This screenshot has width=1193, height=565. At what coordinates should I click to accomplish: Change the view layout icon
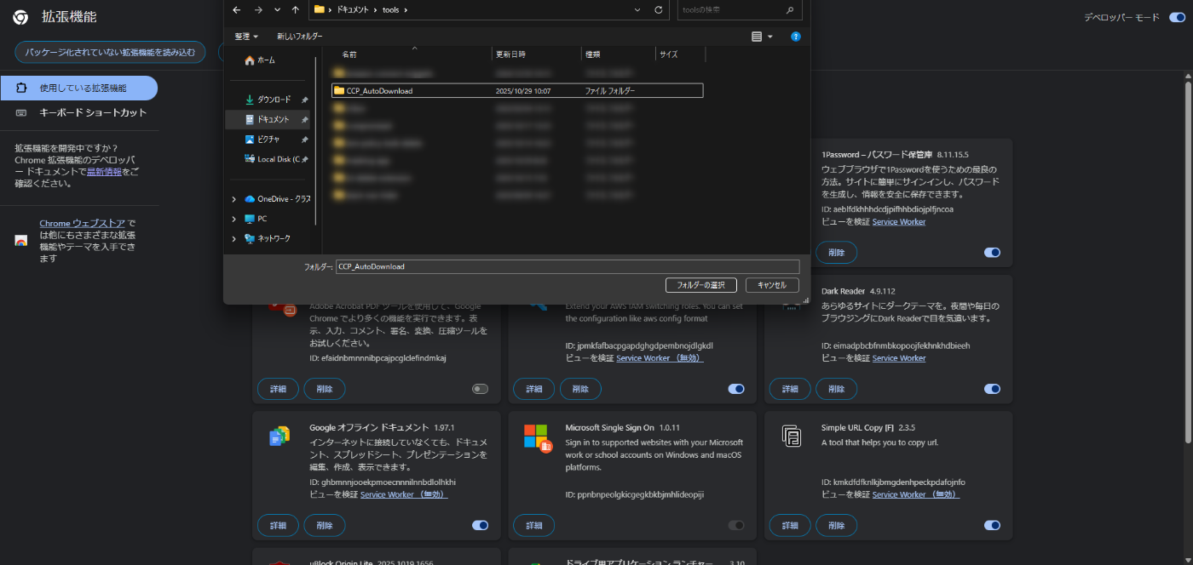click(x=757, y=37)
